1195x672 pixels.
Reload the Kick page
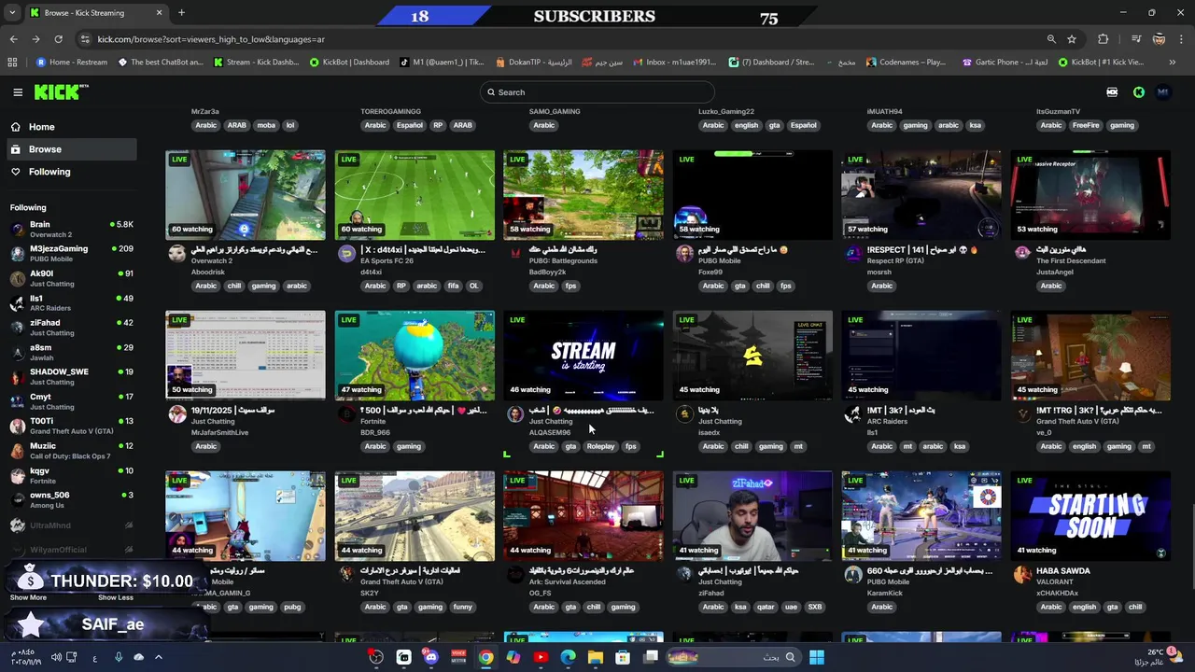[x=58, y=39]
